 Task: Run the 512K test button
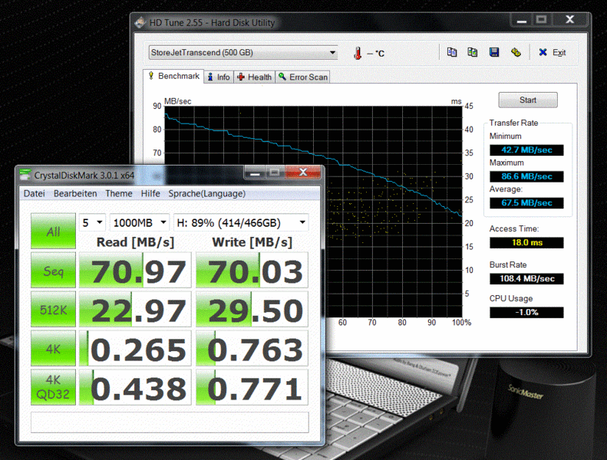coord(54,310)
